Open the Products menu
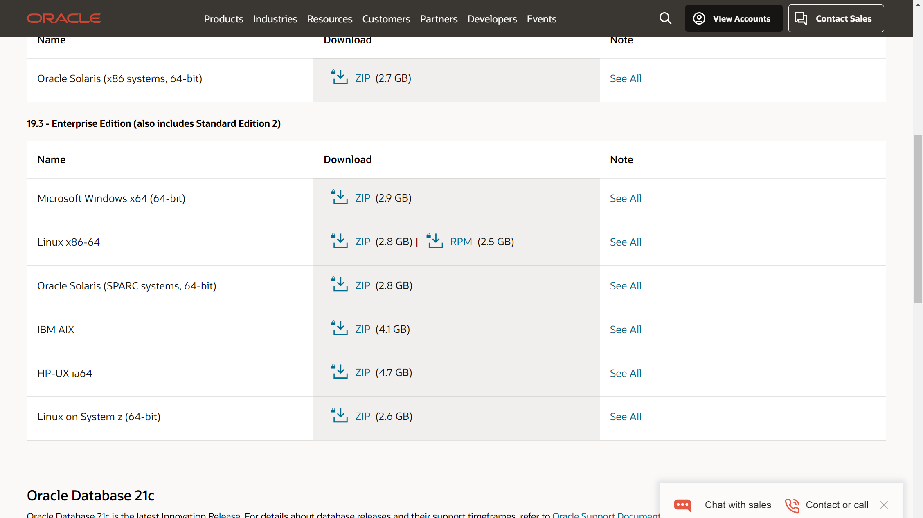 223,19
